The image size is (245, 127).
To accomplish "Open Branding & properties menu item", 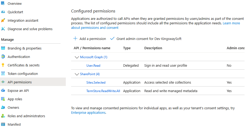I will (x=24, y=48).
